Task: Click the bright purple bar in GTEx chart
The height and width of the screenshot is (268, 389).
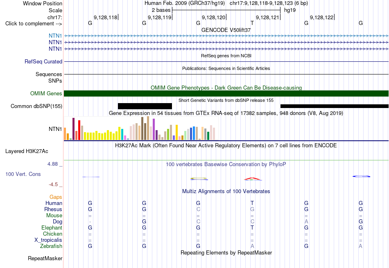Action: point(154,129)
